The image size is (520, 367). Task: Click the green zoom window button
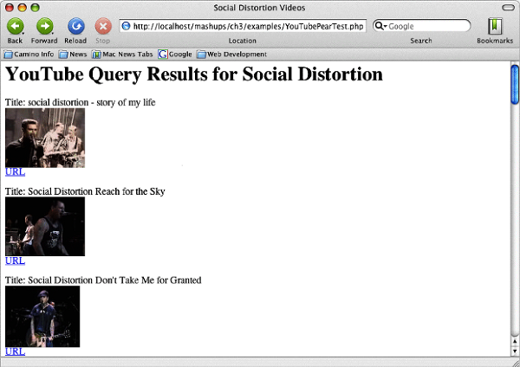(x=36, y=7)
